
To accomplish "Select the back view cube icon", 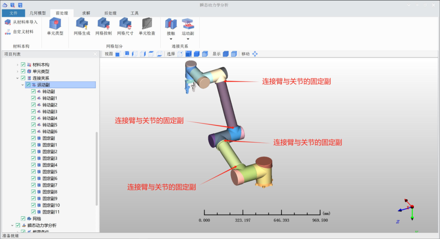I will (127, 54).
